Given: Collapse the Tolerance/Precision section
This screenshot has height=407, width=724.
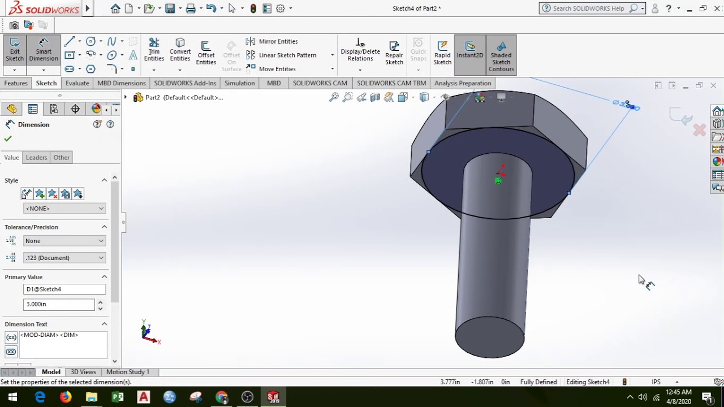Looking at the screenshot, I should (x=104, y=227).
